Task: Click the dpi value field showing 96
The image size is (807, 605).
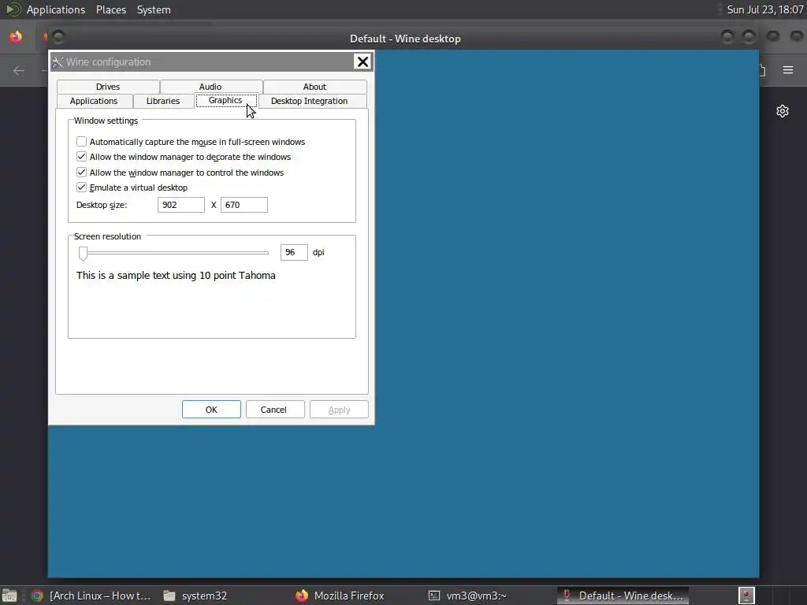Action: click(x=294, y=252)
